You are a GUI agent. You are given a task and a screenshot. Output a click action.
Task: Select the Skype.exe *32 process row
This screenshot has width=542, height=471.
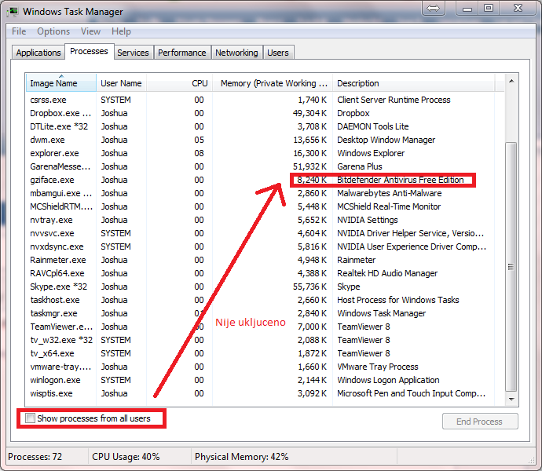pos(265,287)
